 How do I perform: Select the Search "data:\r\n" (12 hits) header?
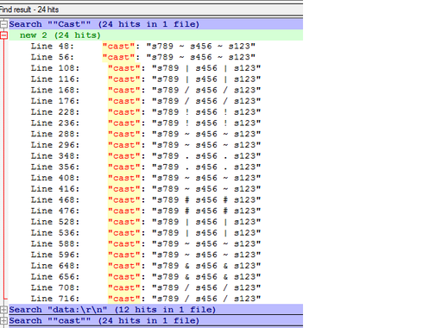156,310
